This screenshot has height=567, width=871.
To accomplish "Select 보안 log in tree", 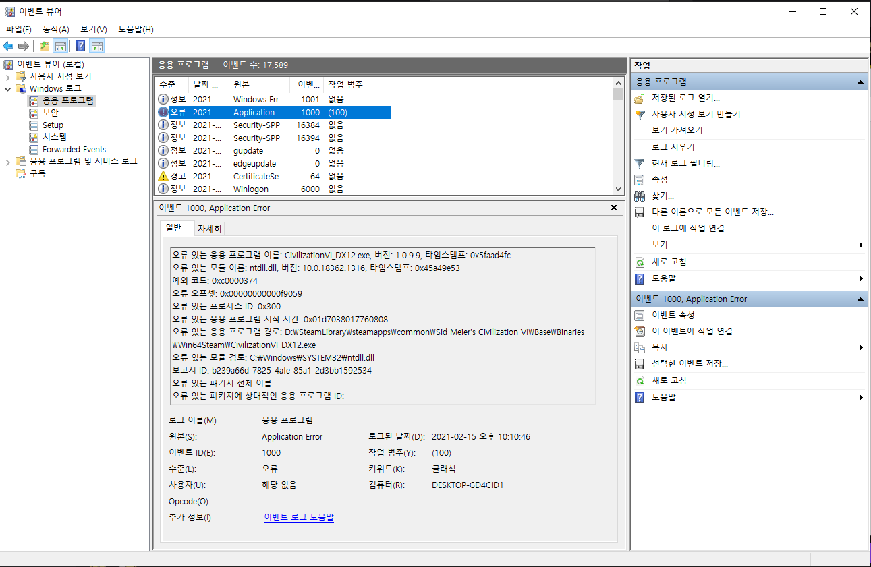I will pos(50,113).
